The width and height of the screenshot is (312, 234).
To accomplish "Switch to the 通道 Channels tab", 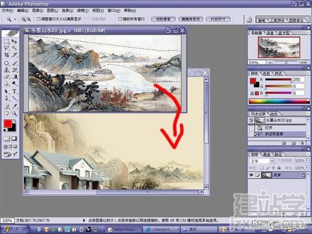I will (267, 154).
